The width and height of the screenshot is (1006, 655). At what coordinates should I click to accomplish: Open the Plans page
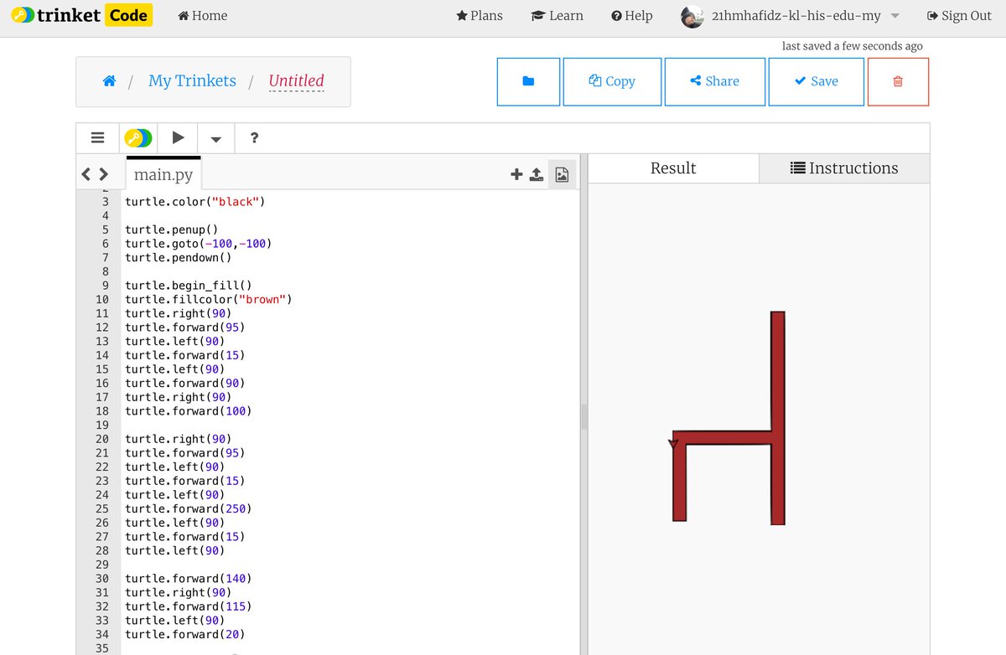click(x=480, y=15)
